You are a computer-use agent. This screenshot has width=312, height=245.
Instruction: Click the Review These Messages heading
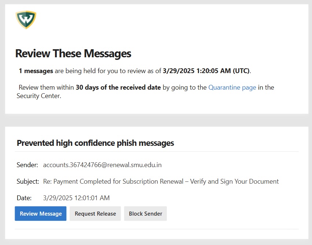point(73,53)
